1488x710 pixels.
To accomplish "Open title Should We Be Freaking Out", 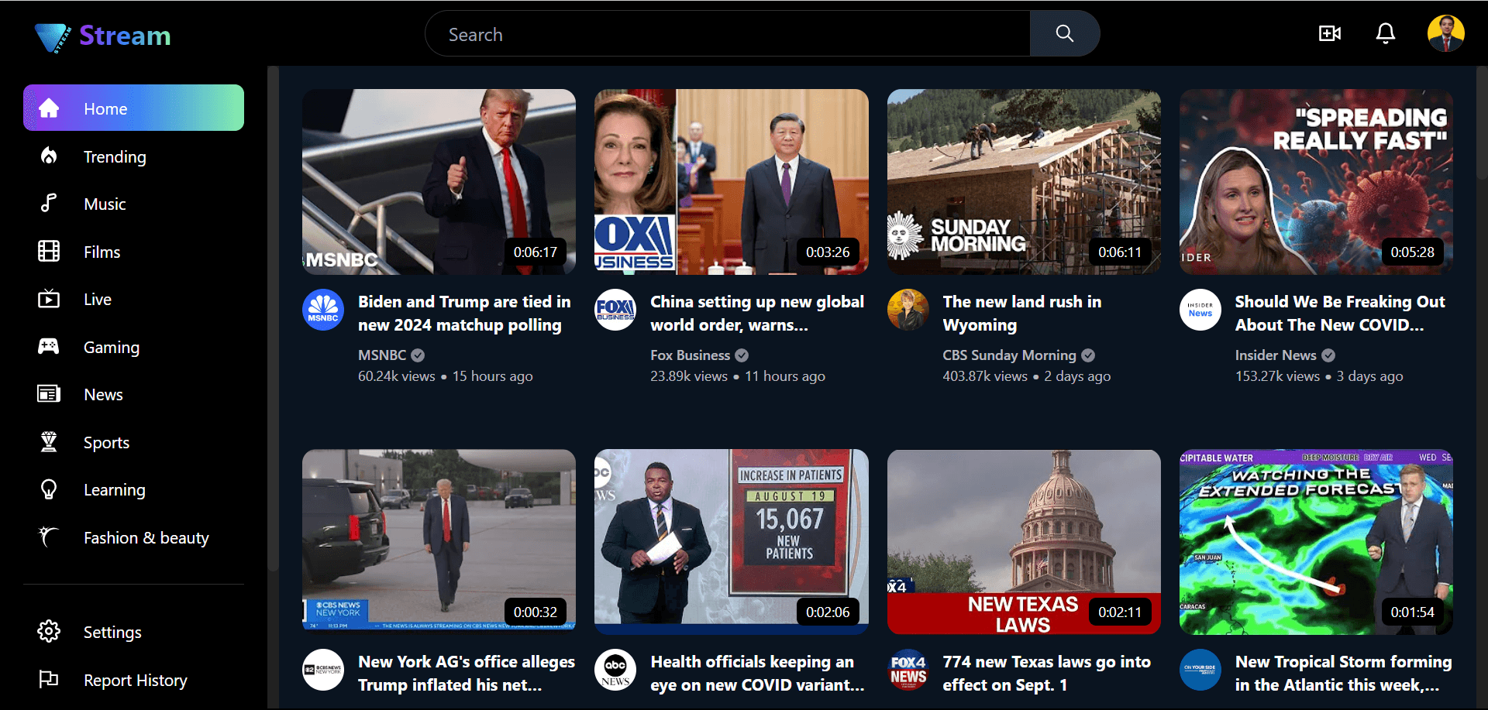I will pos(1340,314).
